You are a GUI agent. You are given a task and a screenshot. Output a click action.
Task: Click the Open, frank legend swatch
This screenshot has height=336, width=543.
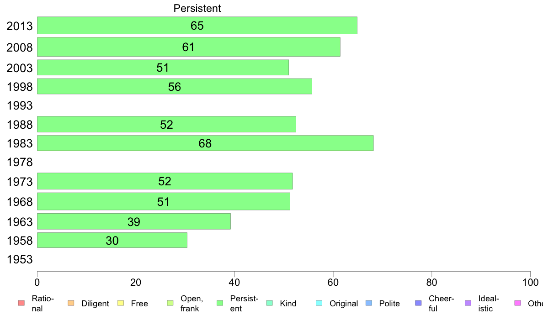[x=170, y=303]
